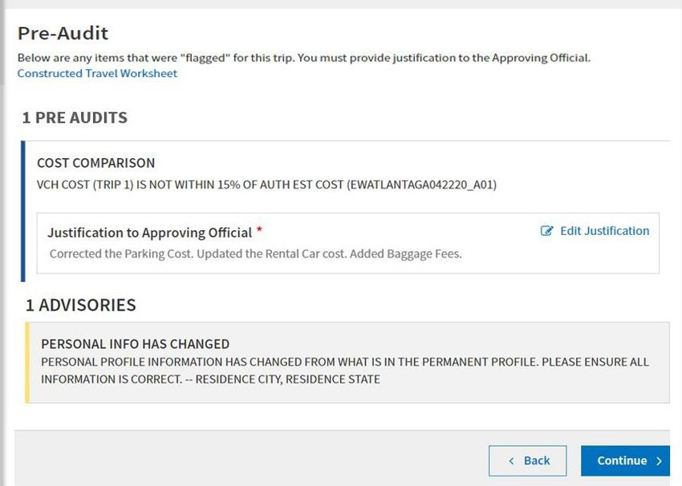Click the left chevron inside the Back button

tap(512, 461)
